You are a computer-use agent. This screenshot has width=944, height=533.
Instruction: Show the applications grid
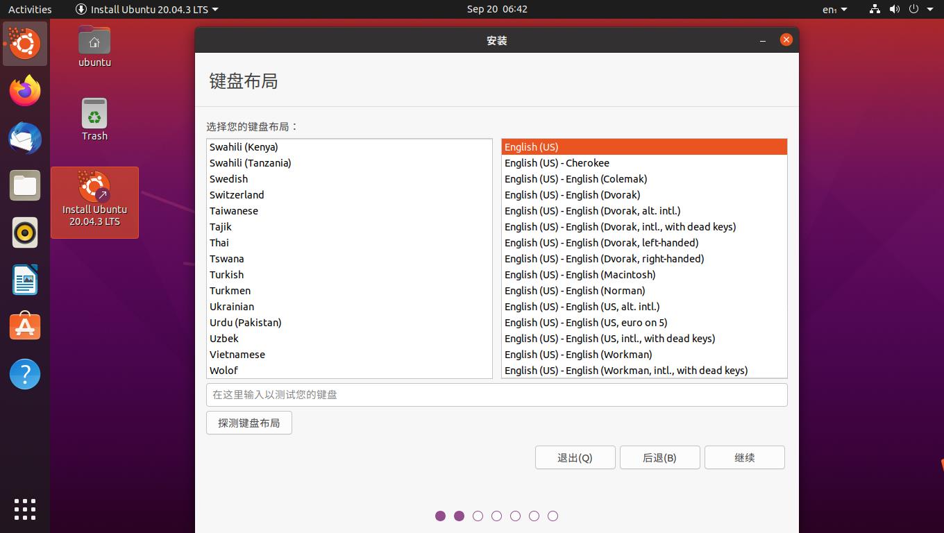(x=25, y=509)
